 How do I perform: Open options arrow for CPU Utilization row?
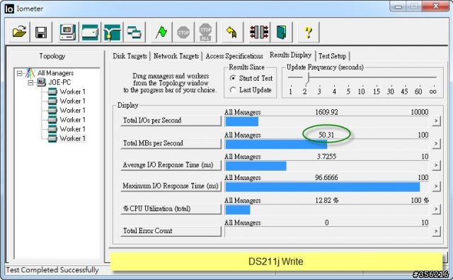[436, 209]
